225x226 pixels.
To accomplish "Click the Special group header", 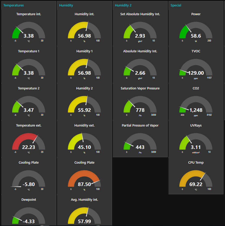I will tap(176, 5).
